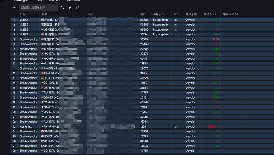This screenshot has width=274, height=155.
Task: Click the plus icon to add server
Action: [x=14, y=8]
